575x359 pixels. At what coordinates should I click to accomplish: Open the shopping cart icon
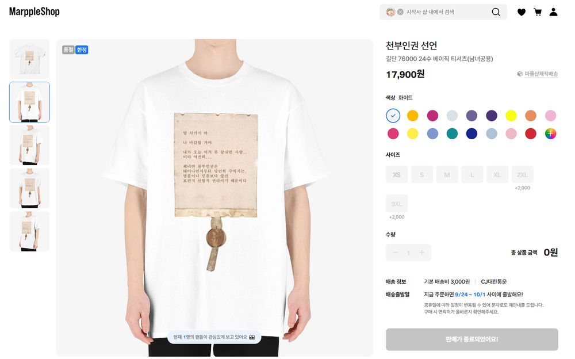538,12
